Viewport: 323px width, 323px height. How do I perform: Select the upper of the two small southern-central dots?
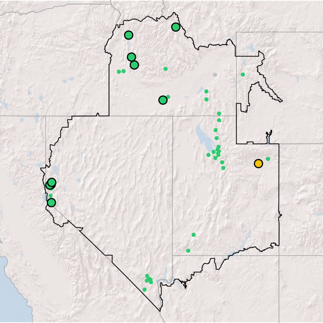point(193,235)
